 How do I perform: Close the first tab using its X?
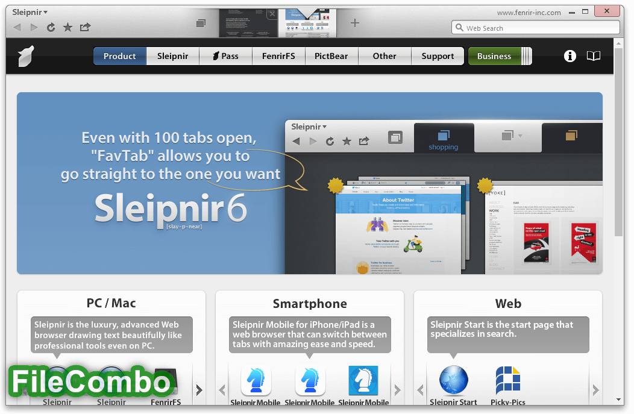[x=272, y=14]
